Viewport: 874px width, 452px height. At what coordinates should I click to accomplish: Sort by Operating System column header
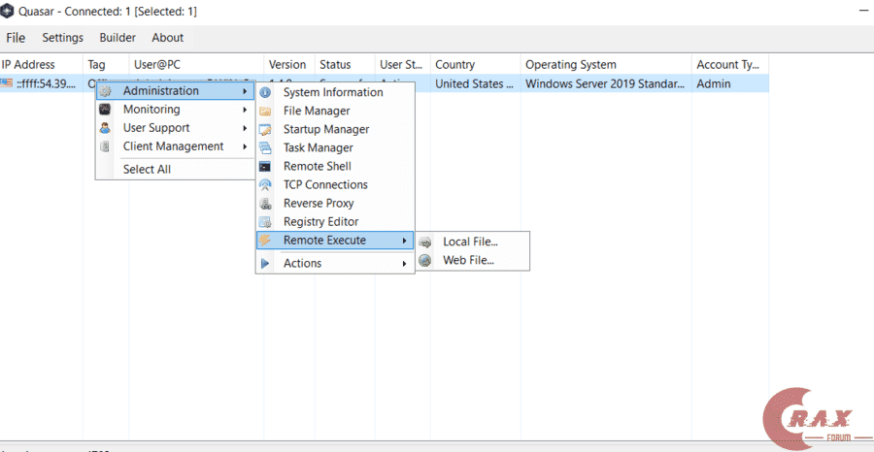click(x=571, y=65)
